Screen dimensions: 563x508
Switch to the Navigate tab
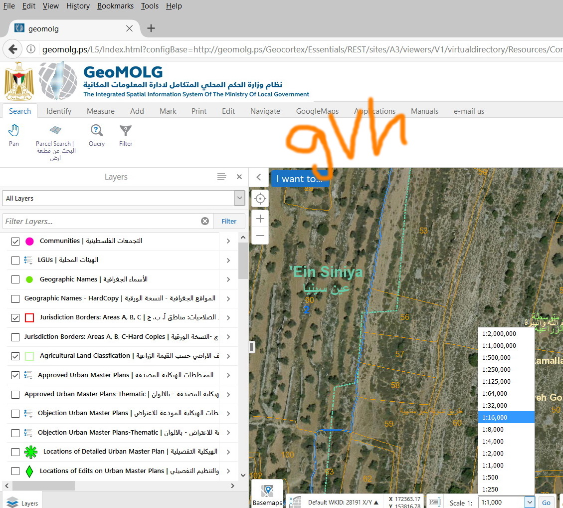click(x=265, y=111)
